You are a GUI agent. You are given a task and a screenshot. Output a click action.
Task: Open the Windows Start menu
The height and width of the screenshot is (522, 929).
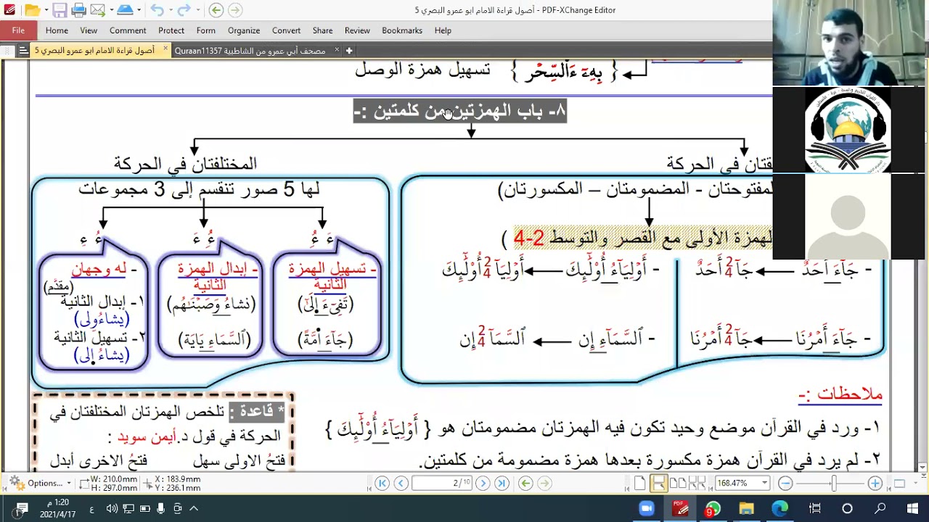(x=913, y=508)
